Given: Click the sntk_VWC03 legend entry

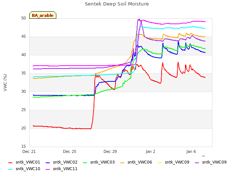Looking at the screenshot, I should pyautogui.click(x=99, y=162).
